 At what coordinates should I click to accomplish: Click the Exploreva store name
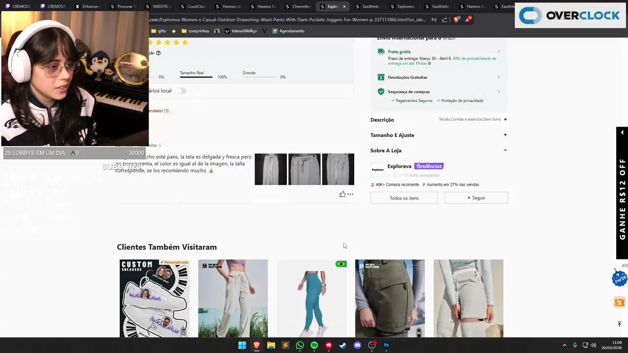pos(399,166)
